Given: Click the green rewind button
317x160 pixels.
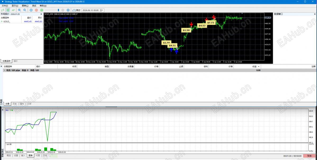Looking at the screenshot, I should 42,10.
